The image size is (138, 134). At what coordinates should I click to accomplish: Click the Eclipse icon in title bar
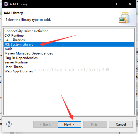(x=6, y=4)
